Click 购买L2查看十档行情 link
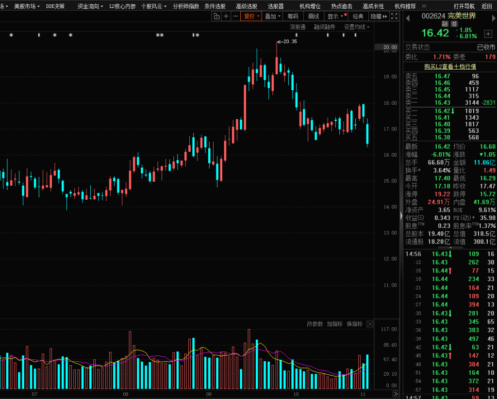This screenshot has height=399, width=497. pos(449,66)
